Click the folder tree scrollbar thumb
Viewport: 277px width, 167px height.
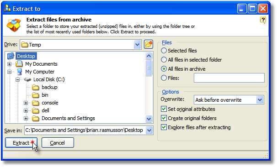[x=149, y=68]
